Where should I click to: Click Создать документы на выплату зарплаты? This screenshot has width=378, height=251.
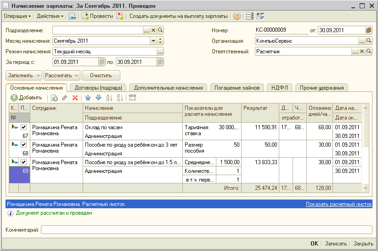pyautogui.click(x=179, y=16)
